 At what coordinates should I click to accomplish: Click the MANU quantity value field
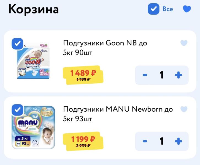point(162,141)
